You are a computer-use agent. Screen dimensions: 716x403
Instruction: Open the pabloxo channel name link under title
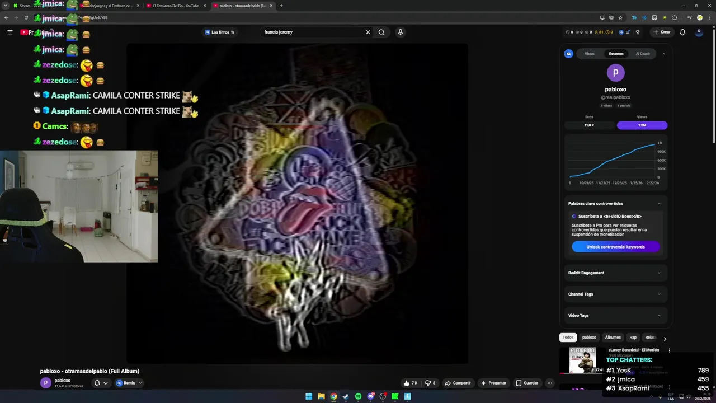pos(63,381)
